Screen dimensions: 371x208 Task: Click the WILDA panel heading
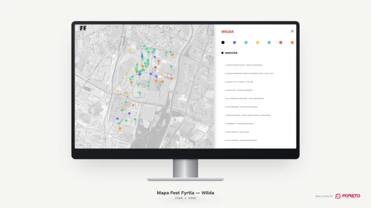[228, 32]
